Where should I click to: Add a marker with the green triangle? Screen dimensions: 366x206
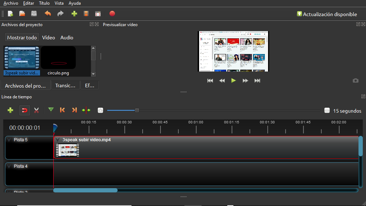coord(51,110)
